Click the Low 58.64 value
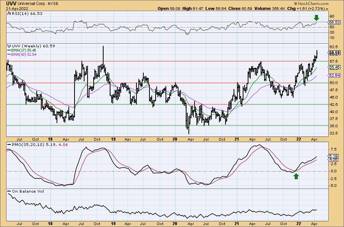344x227 pixels. (x=216, y=8)
